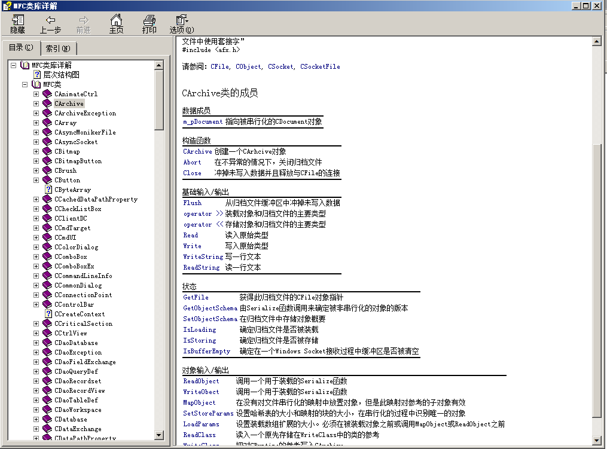The image size is (607, 449).
Task: Click the book icon beside CDatabase
Action: pyautogui.click(x=47, y=419)
